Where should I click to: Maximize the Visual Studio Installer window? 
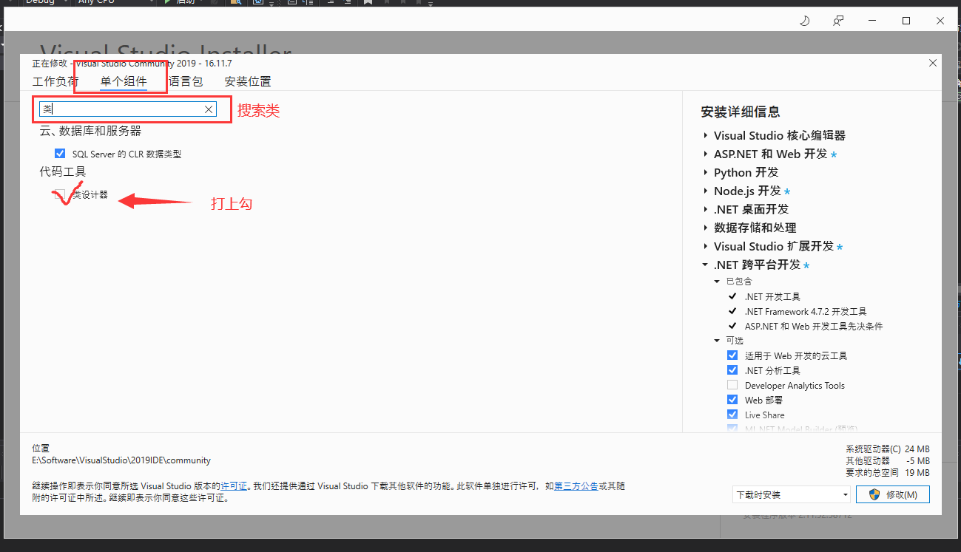point(906,21)
